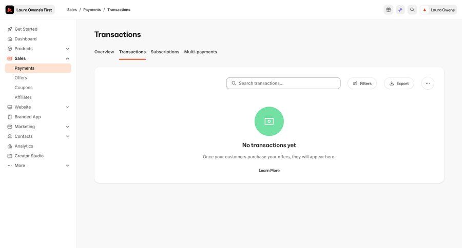Expand the Products section chevron
The image size is (462, 248).
point(67,49)
